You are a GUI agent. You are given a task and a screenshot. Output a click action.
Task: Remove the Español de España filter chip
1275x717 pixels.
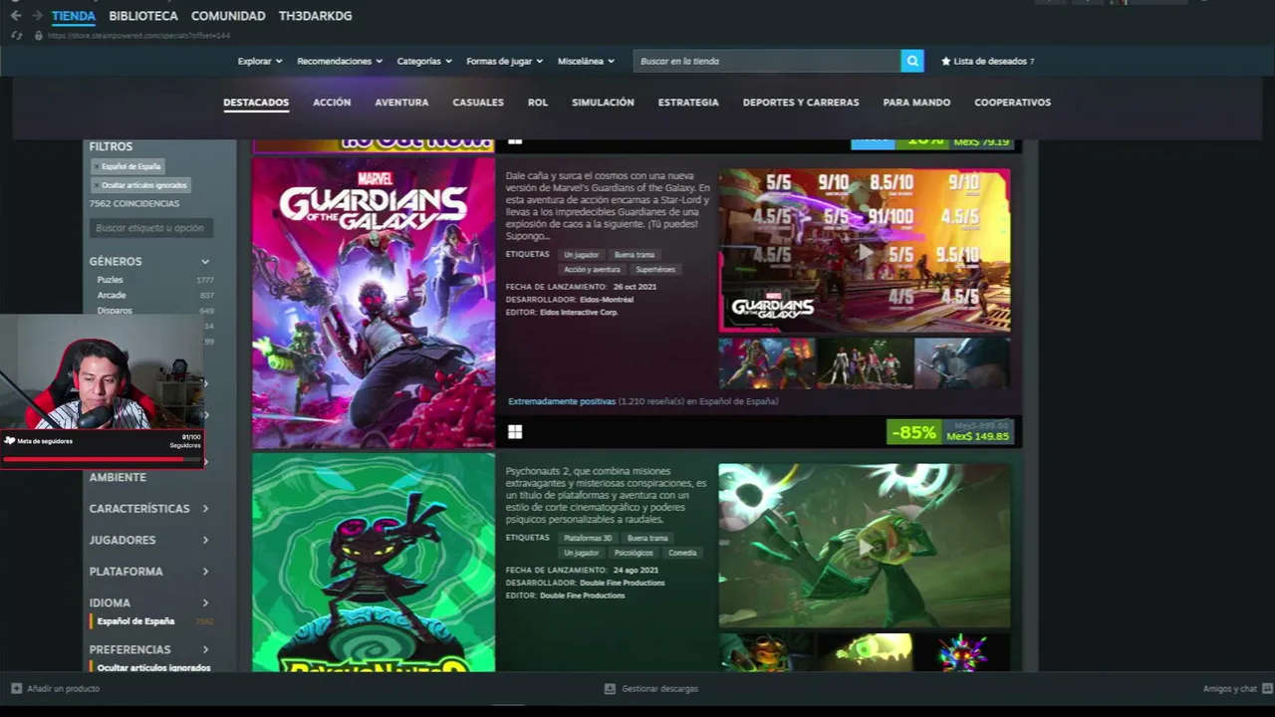click(x=97, y=167)
